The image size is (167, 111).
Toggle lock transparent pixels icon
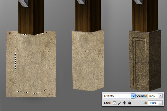click(x=114, y=103)
